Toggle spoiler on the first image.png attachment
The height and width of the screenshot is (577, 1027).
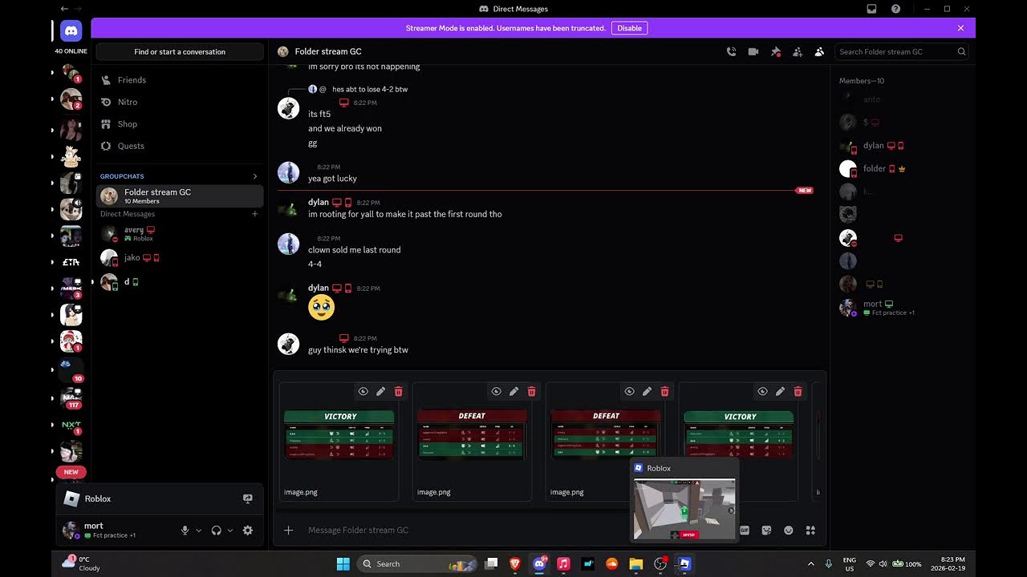[x=363, y=392]
